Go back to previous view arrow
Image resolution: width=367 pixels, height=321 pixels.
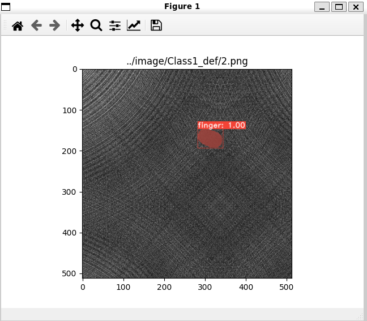(x=36, y=25)
